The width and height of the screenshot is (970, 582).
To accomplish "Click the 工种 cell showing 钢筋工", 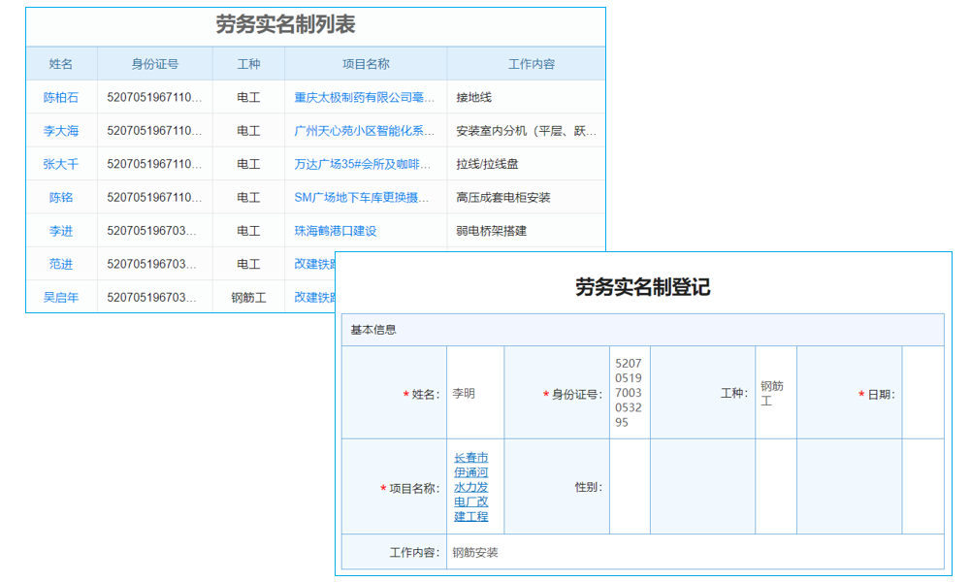I will coord(775,392).
